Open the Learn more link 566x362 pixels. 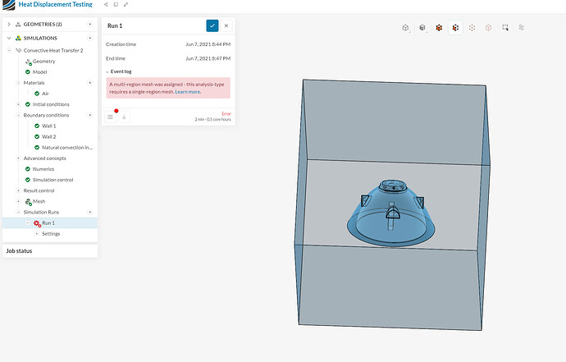[187, 92]
